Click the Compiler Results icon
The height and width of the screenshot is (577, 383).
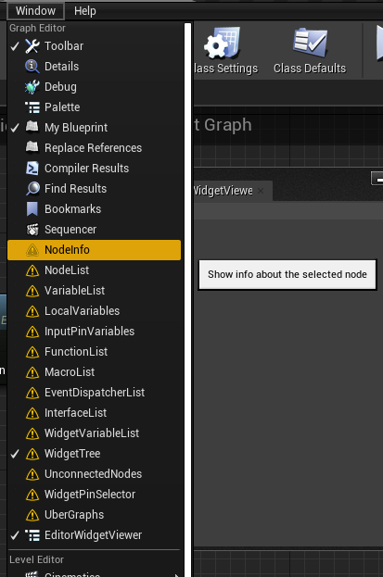(x=32, y=169)
